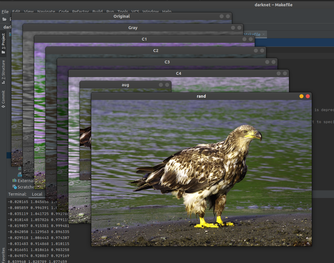This screenshot has width=334, height=263.
Task: Focus the Gray window title bar
Action: tap(133, 28)
